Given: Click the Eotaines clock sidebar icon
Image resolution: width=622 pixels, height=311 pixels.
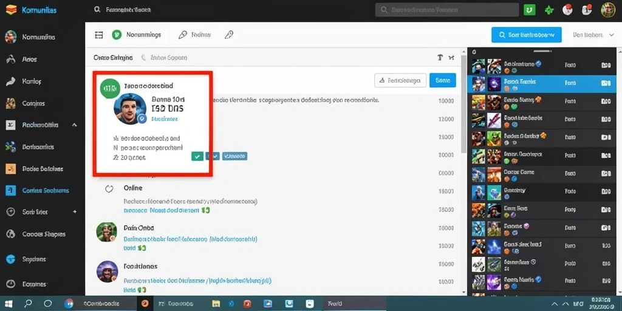Looking at the screenshot, I should click(x=11, y=284).
